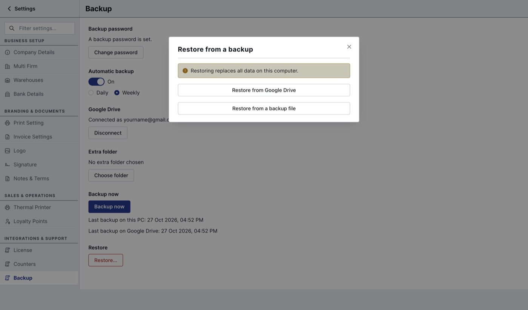Click 'No extra folder chosen' text
528x310 pixels.
(x=116, y=162)
